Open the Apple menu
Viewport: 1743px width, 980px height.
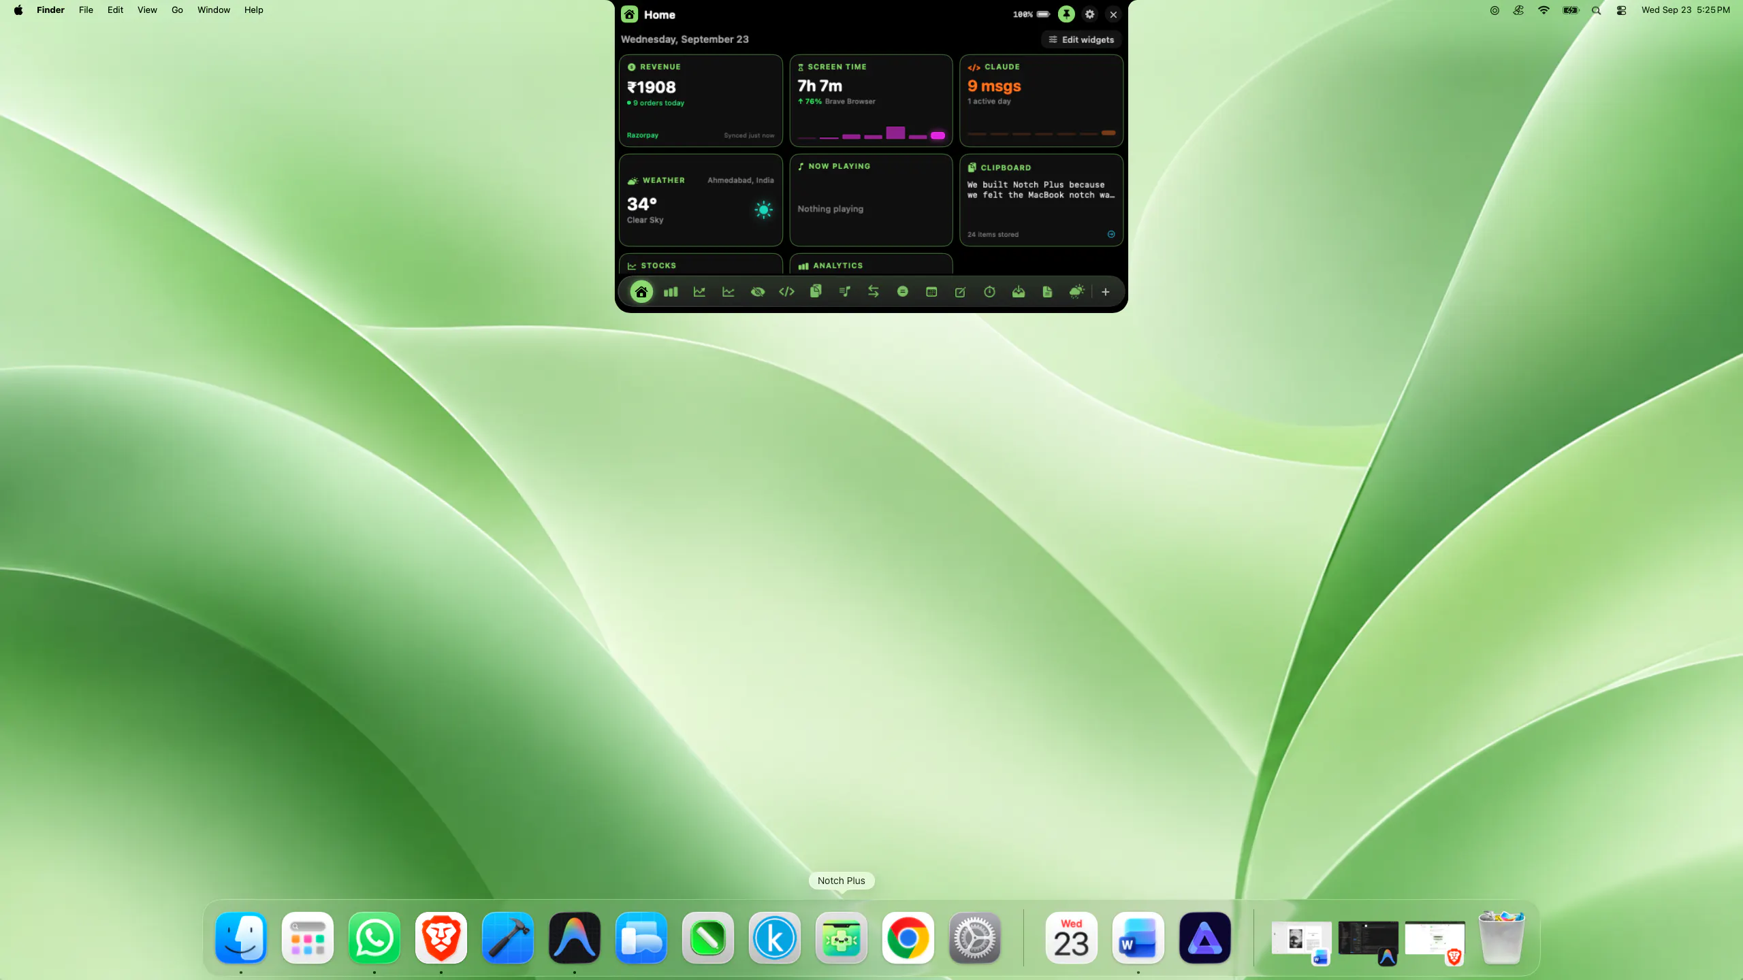[18, 10]
